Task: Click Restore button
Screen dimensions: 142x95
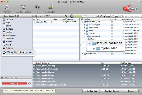Action: coord(130,91)
